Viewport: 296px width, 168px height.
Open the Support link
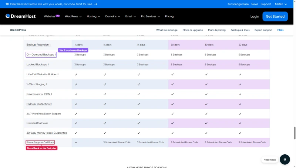266,4
